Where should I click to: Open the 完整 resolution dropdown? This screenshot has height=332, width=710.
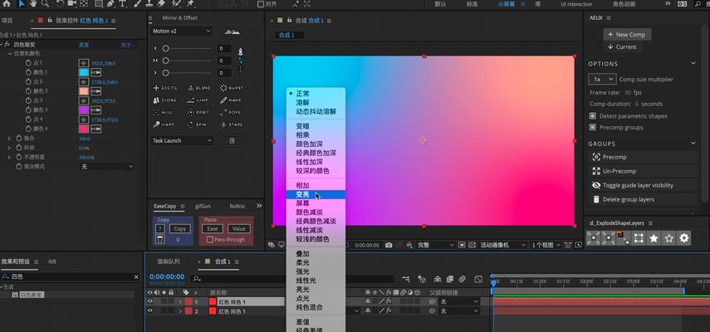click(x=436, y=245)
